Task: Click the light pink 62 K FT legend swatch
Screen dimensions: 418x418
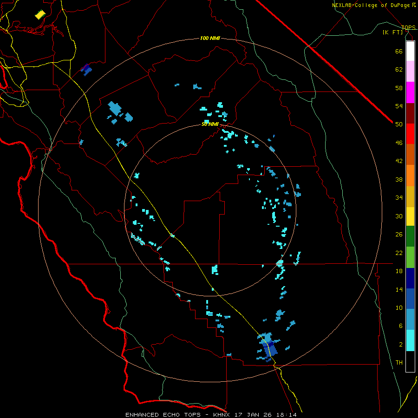Action: [410, 71]
